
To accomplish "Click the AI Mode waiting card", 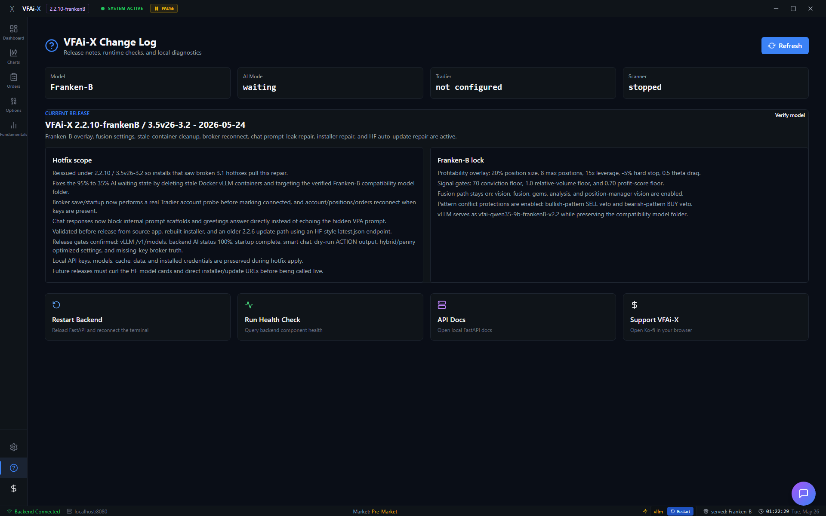I will (x=330, y=83).
